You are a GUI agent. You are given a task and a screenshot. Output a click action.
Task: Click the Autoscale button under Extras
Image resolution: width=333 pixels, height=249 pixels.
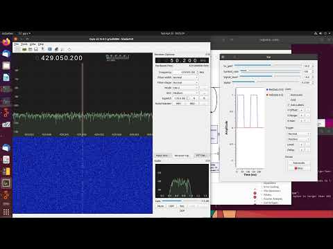click(298, 163)
